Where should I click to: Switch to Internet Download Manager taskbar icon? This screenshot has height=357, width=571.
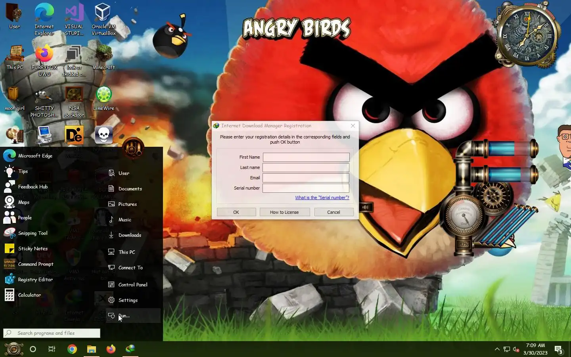pyautogui.click(x=130, y=349)
